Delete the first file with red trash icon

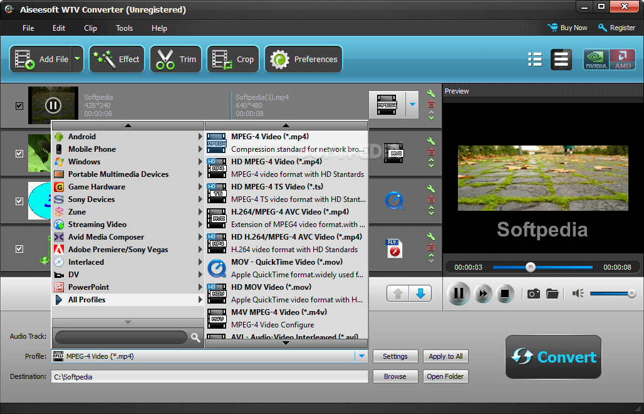[431, 104]
